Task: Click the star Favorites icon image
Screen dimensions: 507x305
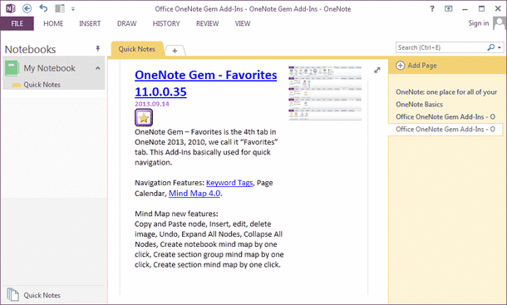Action: click(x=144, y=117)
